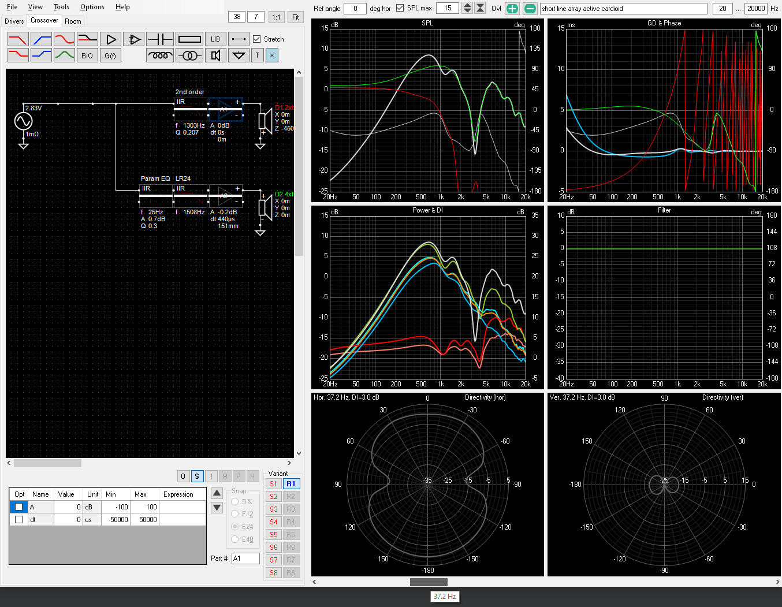Check the Opt box for parameter dt
Viewport: 782px width, 607px height.
coord(18,519)
